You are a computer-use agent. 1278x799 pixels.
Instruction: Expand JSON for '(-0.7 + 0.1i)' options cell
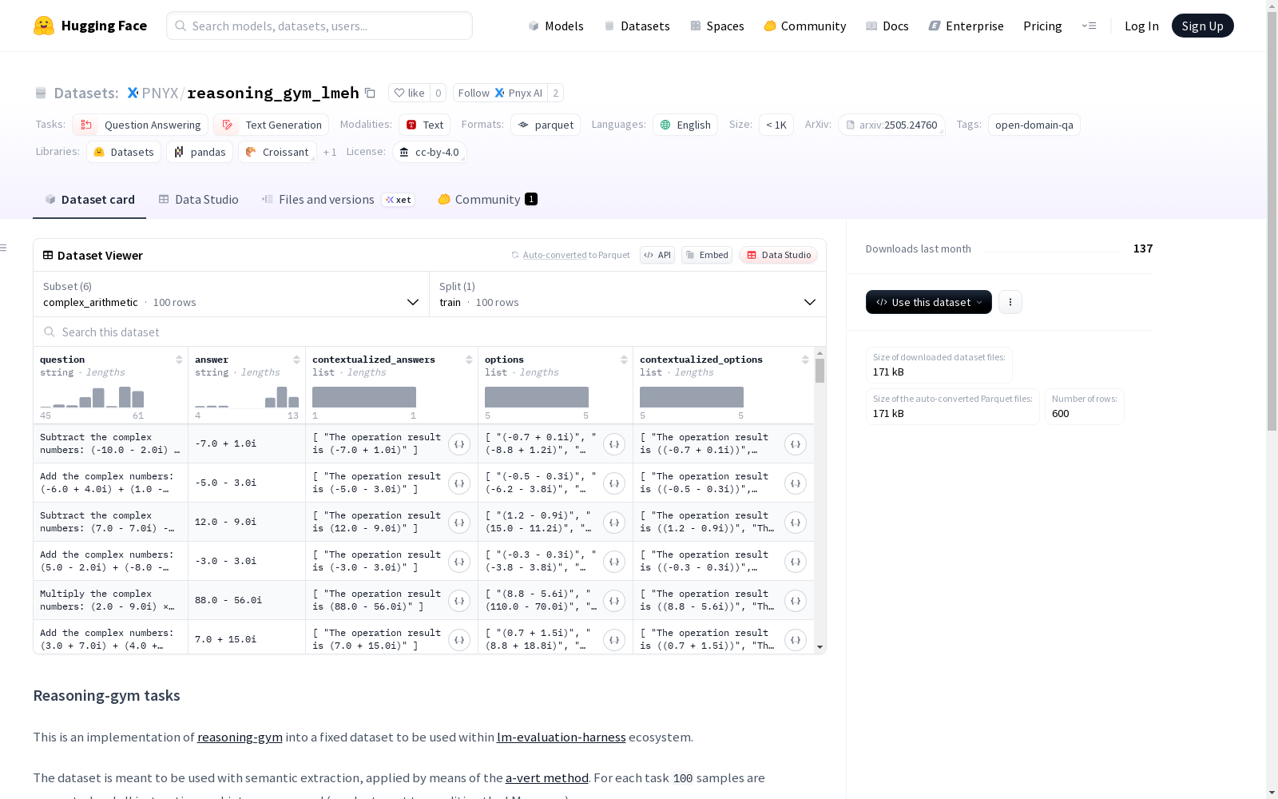click(x=614, y=444)
